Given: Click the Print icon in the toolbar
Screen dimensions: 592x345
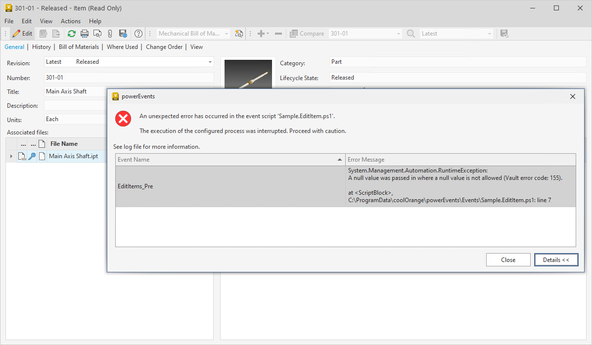Looking at the screenshot, I should coord(85,34).
